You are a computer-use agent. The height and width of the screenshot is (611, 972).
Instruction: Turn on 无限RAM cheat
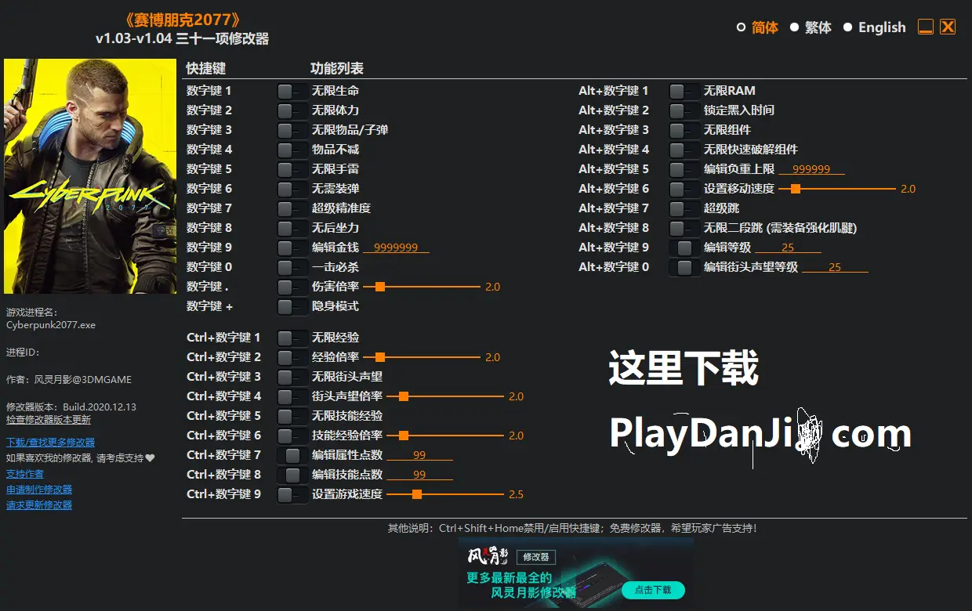point(684,90)
